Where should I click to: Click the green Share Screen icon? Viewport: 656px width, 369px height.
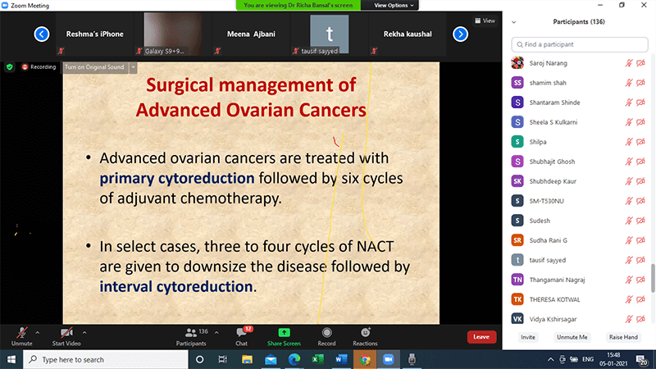284,332
